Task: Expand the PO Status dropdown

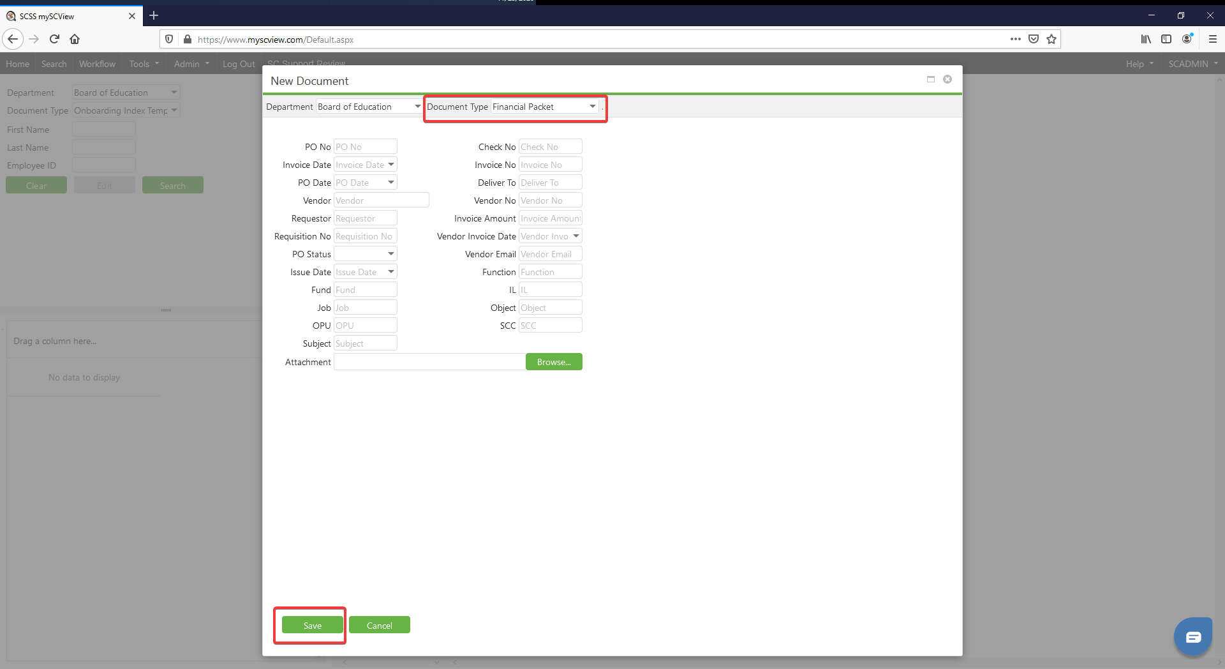Action: click(391, 254)
